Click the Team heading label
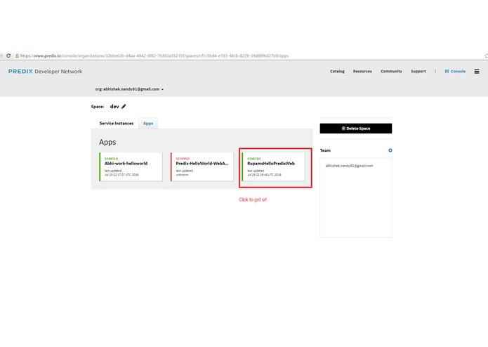Viewport: 488px width, 347px height. click(325, 150)
